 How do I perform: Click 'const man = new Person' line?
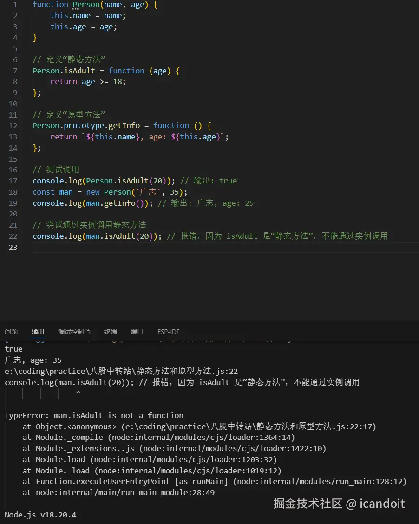click(110, 192)
